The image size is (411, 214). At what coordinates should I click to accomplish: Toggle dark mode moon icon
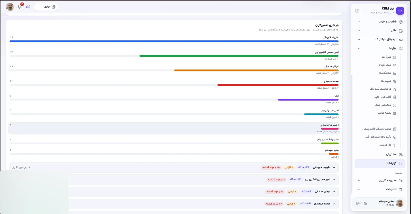click(x=366, y=203)
